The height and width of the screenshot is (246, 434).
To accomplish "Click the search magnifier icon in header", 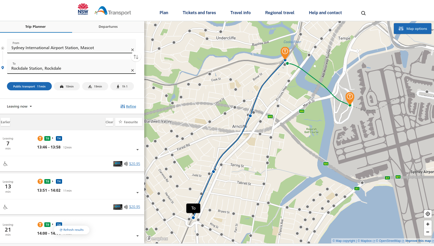I will [363, 13].
